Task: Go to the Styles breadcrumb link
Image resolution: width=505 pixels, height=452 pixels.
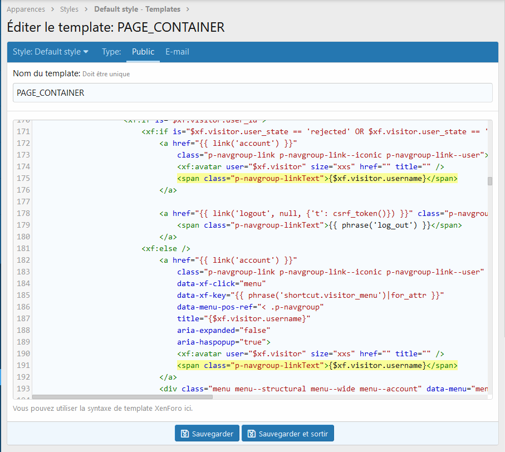Action: (x=69, y=9)
